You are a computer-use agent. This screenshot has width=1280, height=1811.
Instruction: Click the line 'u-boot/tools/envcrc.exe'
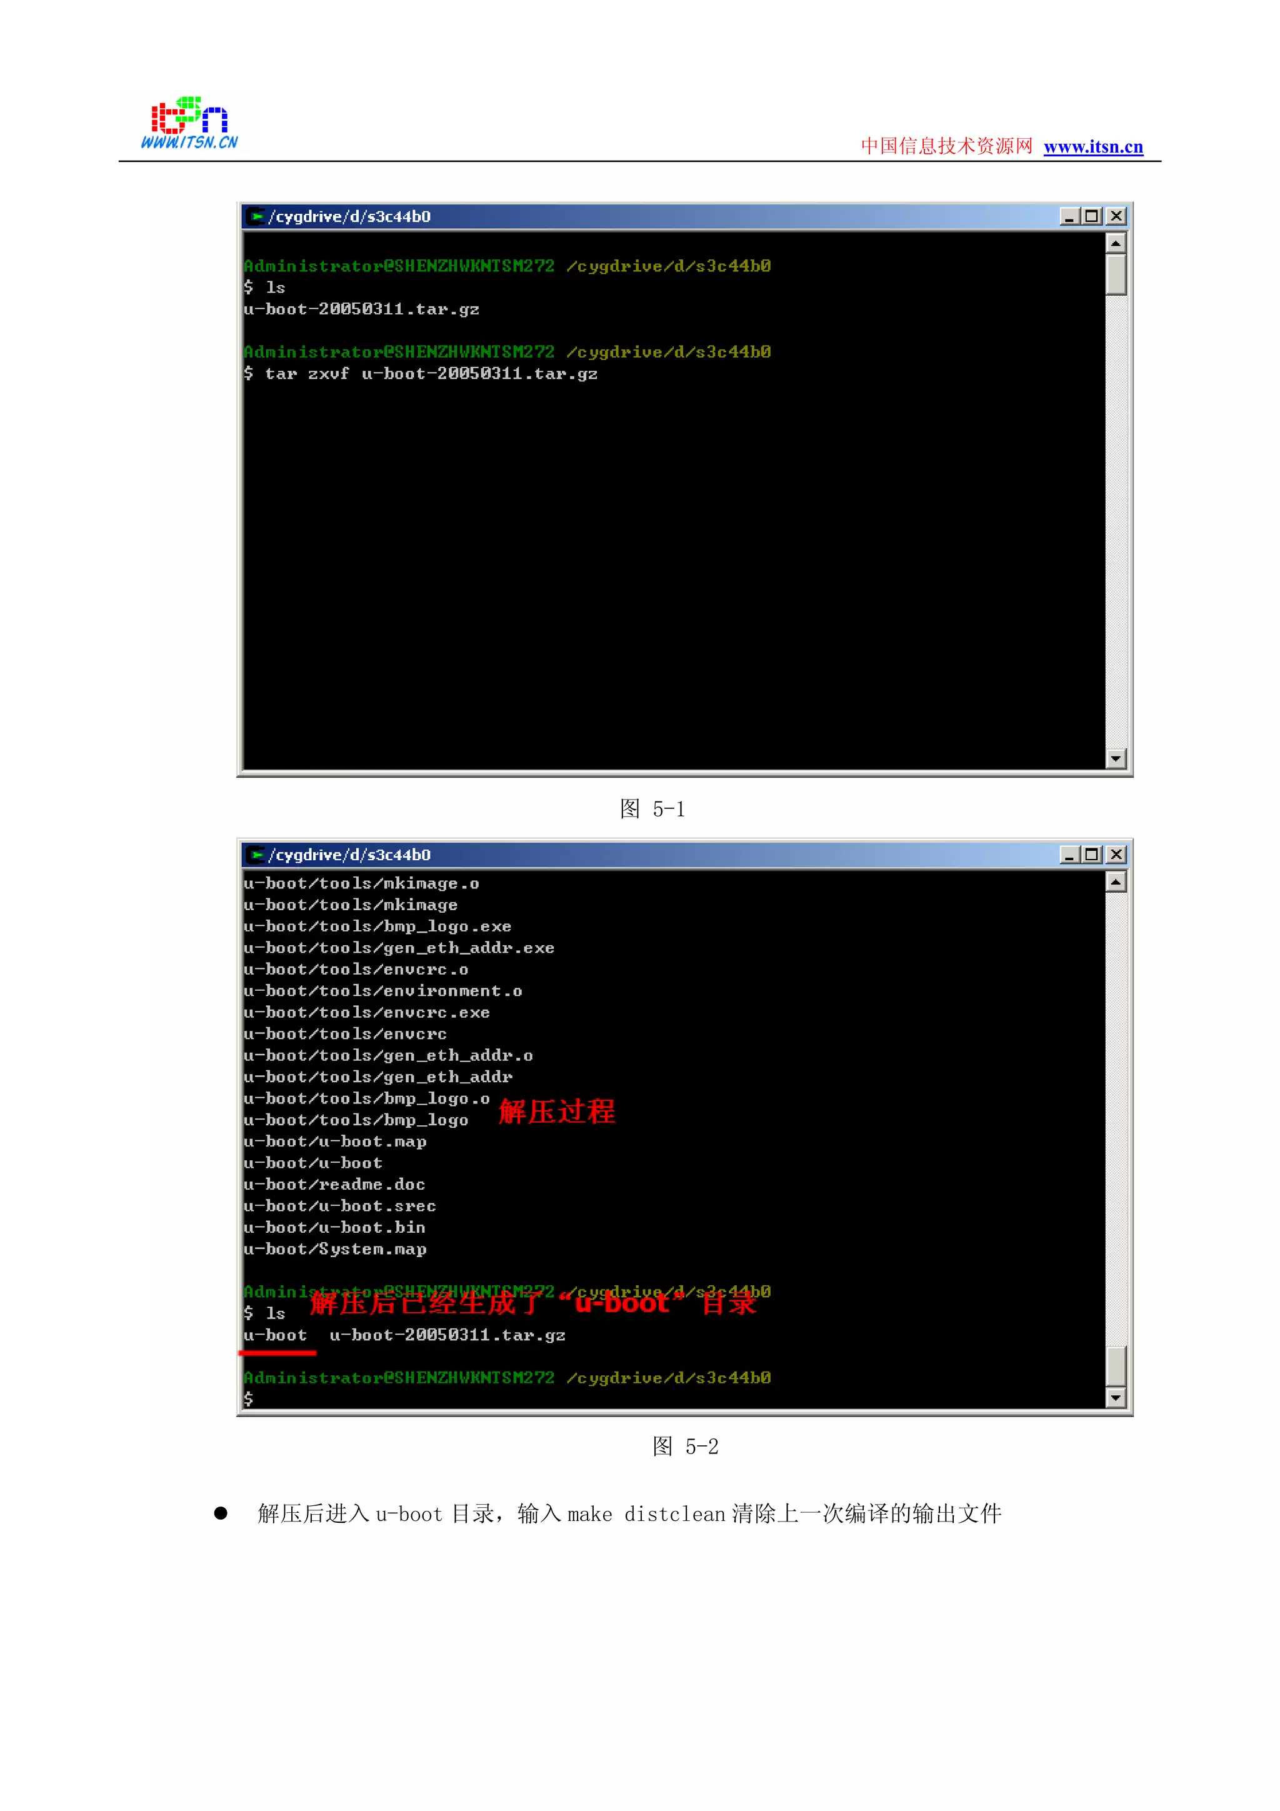367,1013
